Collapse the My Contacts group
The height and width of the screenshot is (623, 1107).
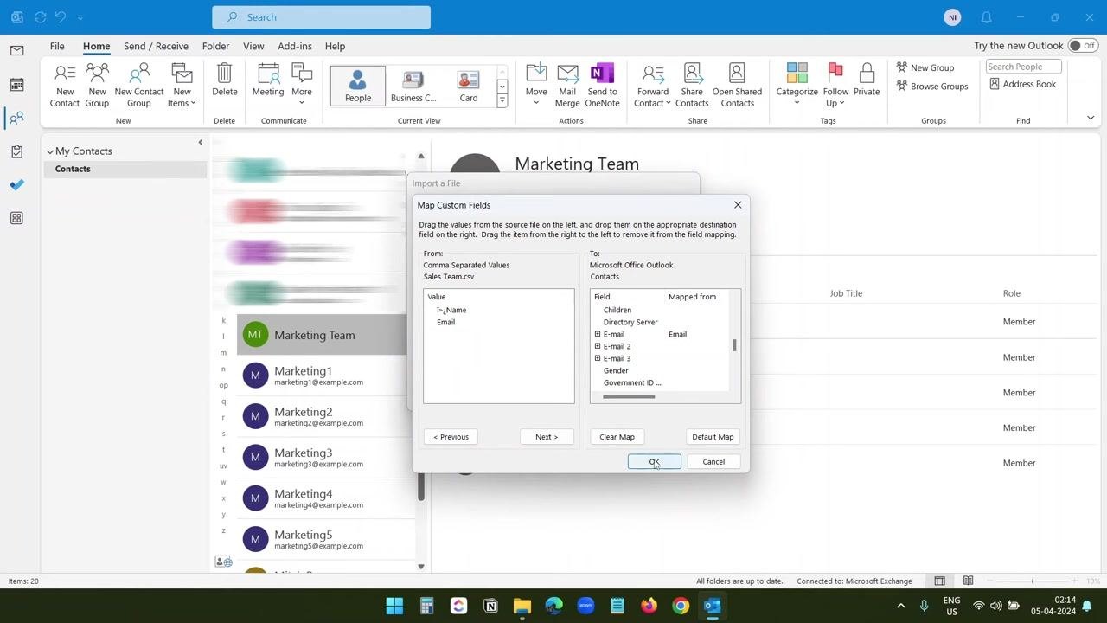coord(50,151)
